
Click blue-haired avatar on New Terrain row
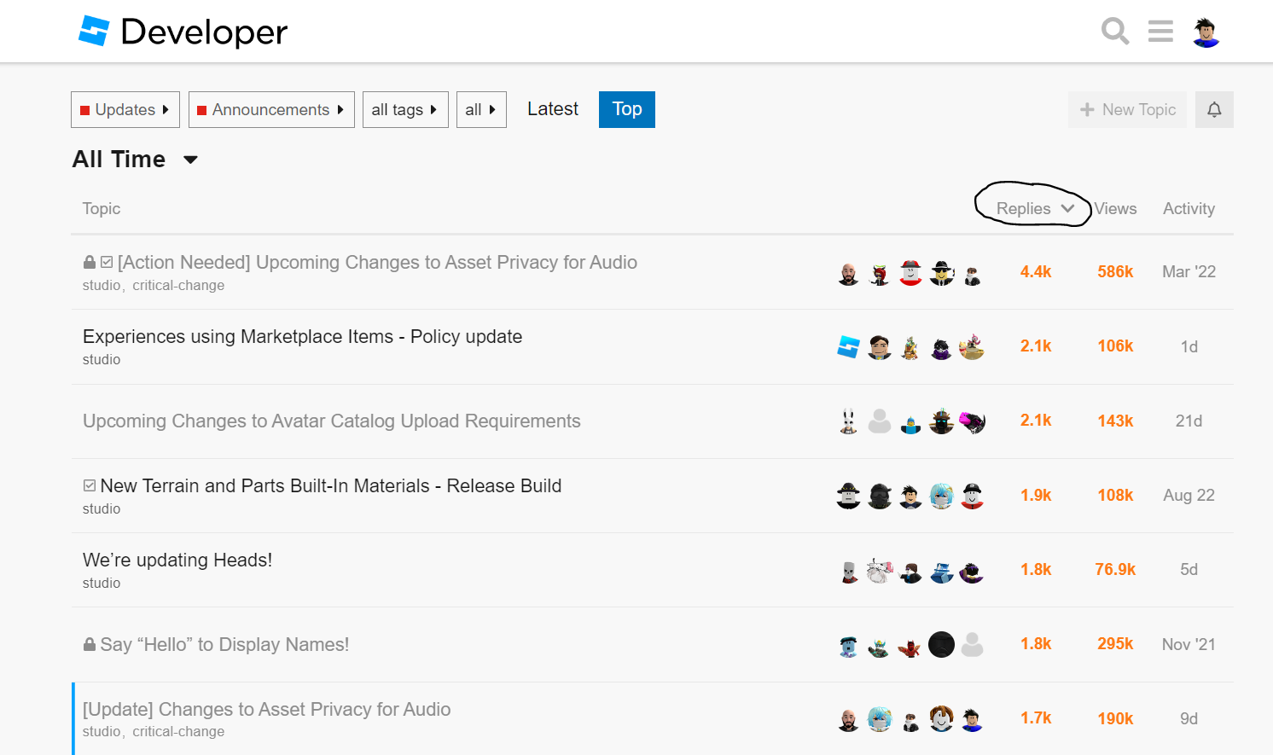click(x=941, y=496)
